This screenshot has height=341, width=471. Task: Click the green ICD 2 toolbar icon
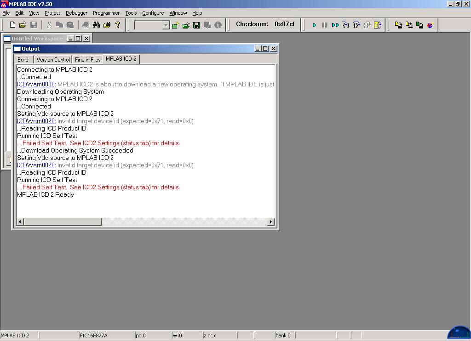click(419, 25)
